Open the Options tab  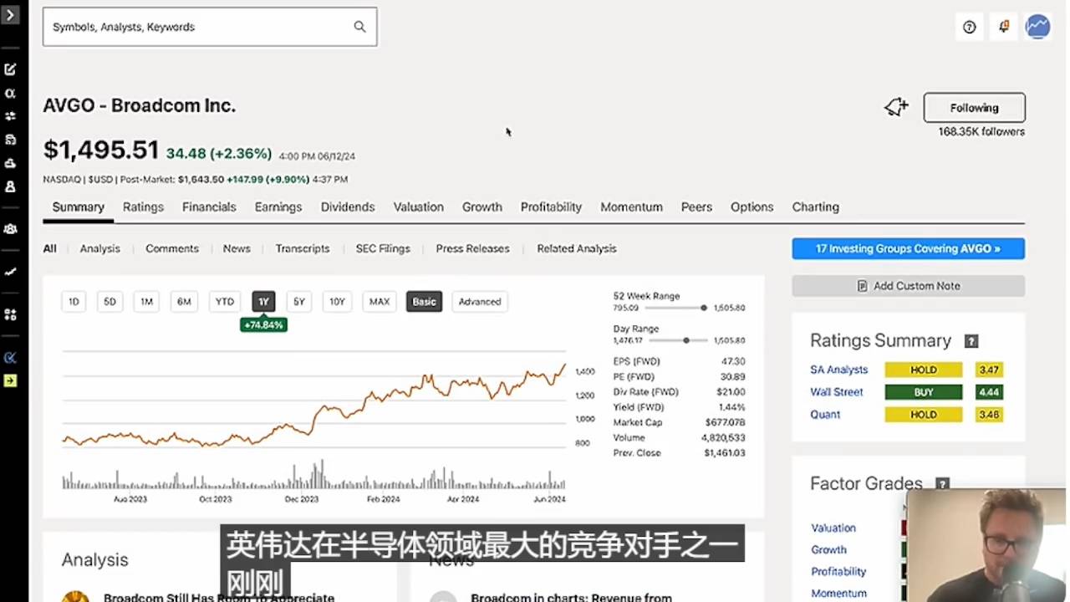[752, 207]
